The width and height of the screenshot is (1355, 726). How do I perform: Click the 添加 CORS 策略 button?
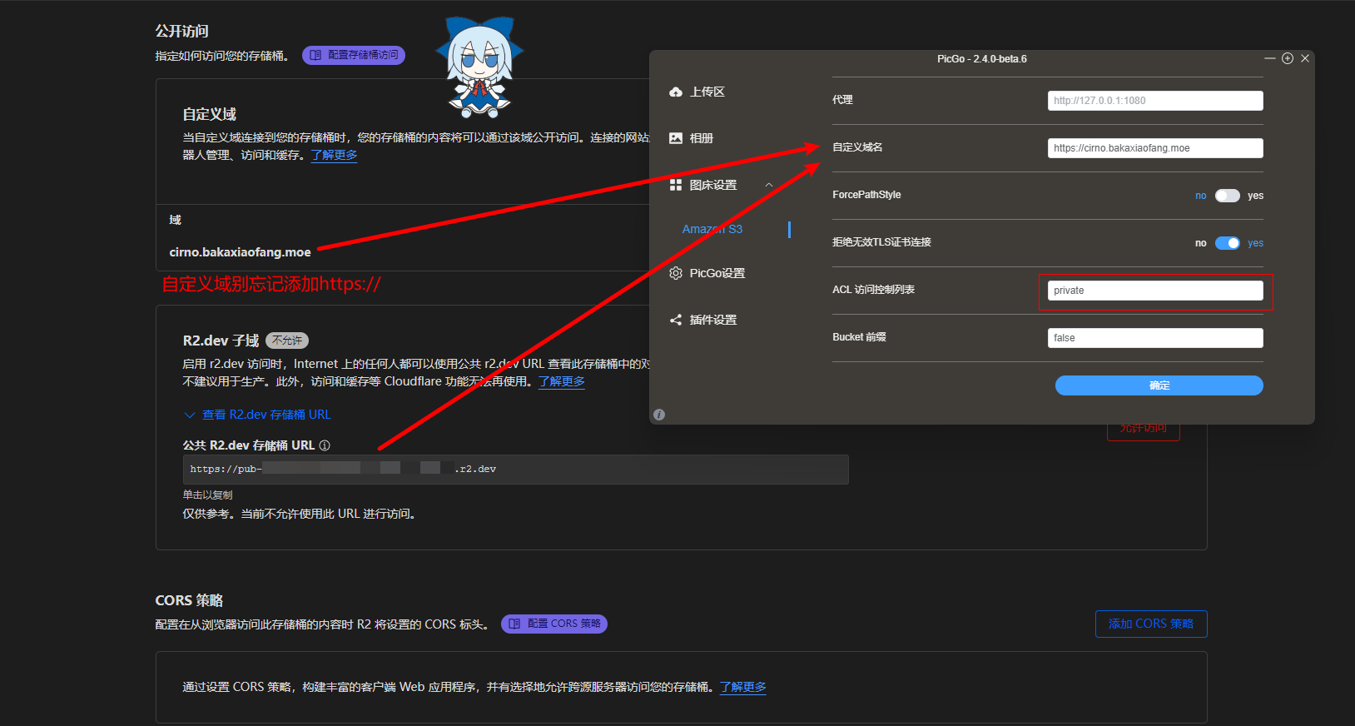1151,624
